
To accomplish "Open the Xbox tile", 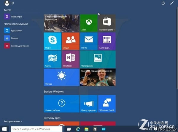I will pos(89,23).
